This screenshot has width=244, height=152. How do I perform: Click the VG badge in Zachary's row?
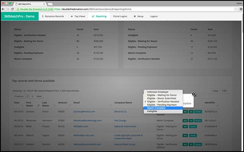(x=191, y=112)
